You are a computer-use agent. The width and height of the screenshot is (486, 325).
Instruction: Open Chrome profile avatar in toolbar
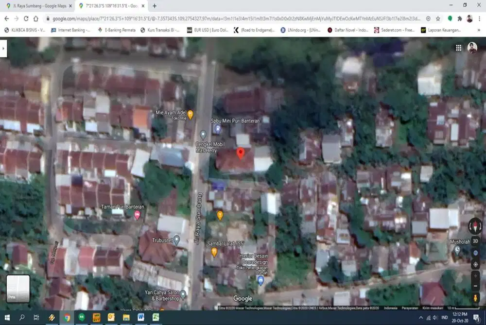tap(469, 18)
